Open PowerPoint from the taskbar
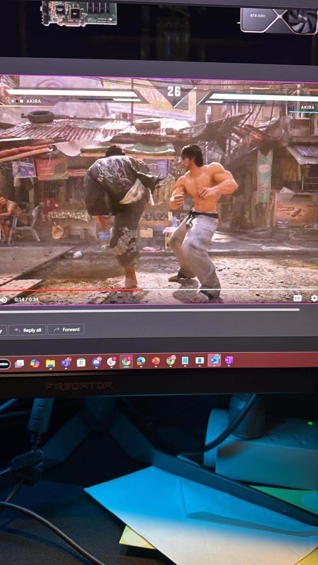The width and height of the screenshot is (318, 565). pos(155,361)
